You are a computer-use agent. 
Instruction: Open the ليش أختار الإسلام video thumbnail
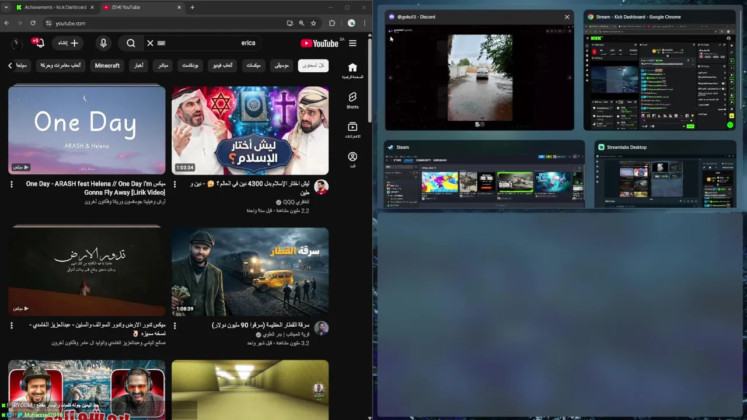[250, 130]
